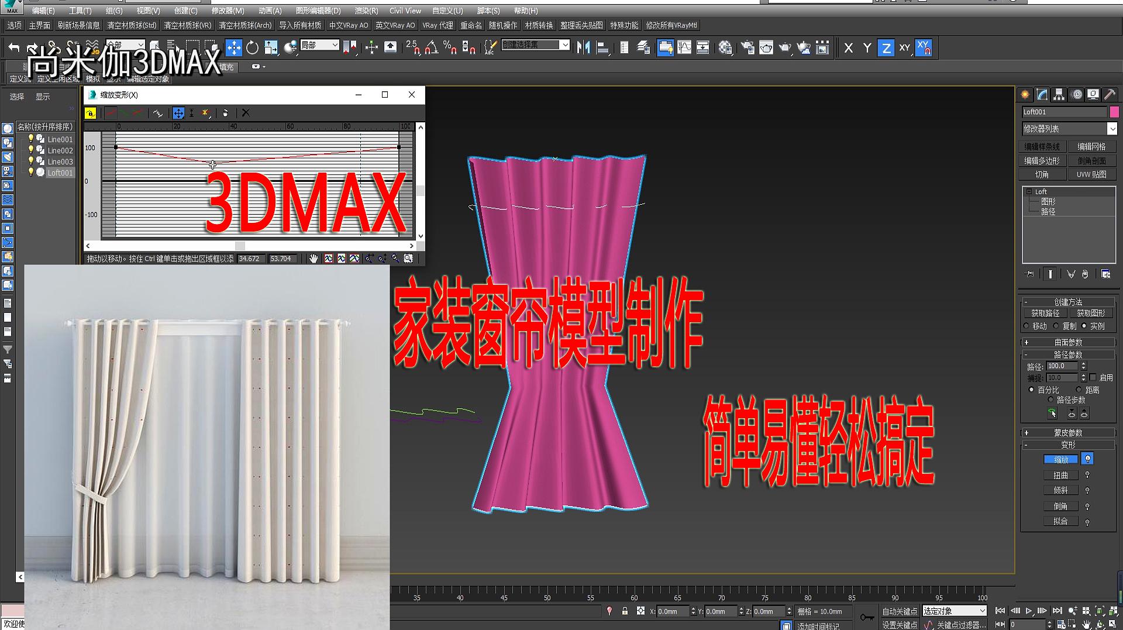Viewport: 1123px width, 630px height.
Task: Select the 复制 radio button
Action: point(1056,326)
